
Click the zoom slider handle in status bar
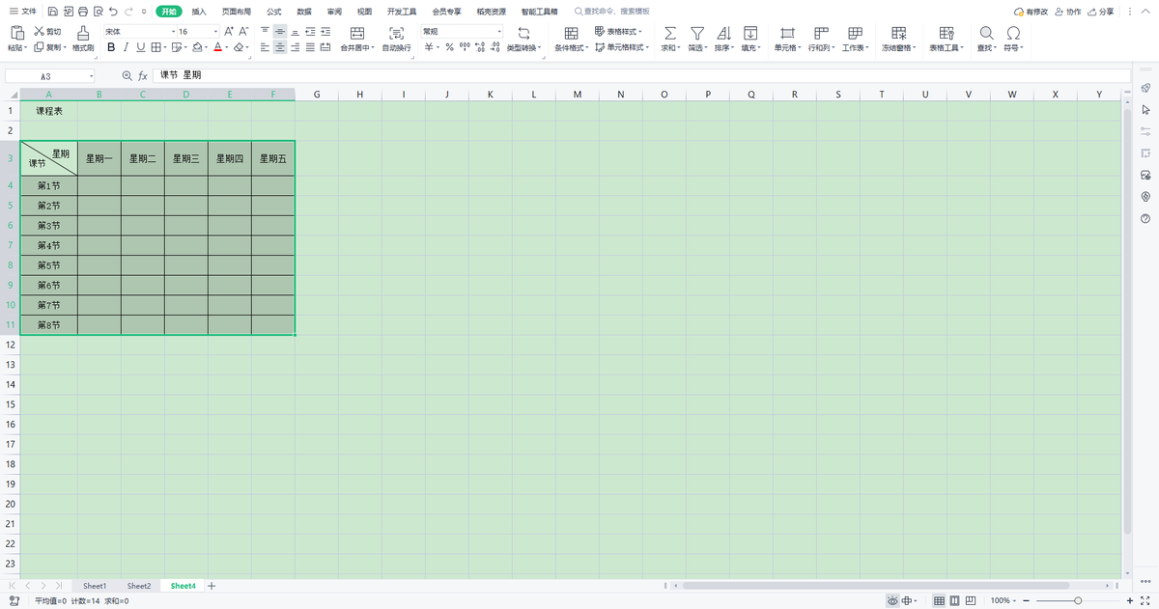pyautogui.click(x=1078, y=601)
